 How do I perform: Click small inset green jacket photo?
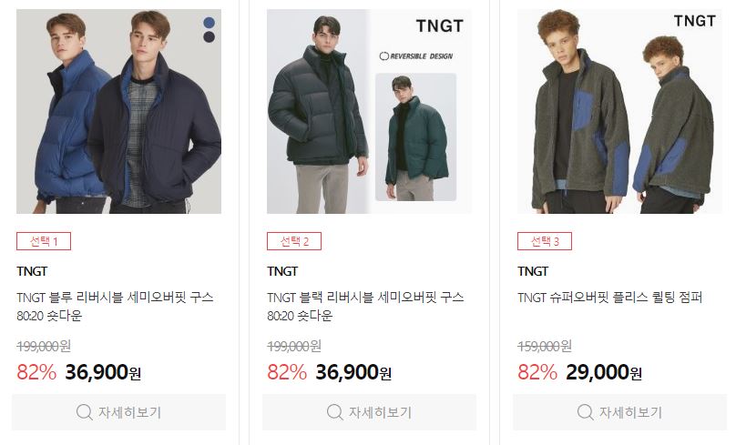coord(416,137)
